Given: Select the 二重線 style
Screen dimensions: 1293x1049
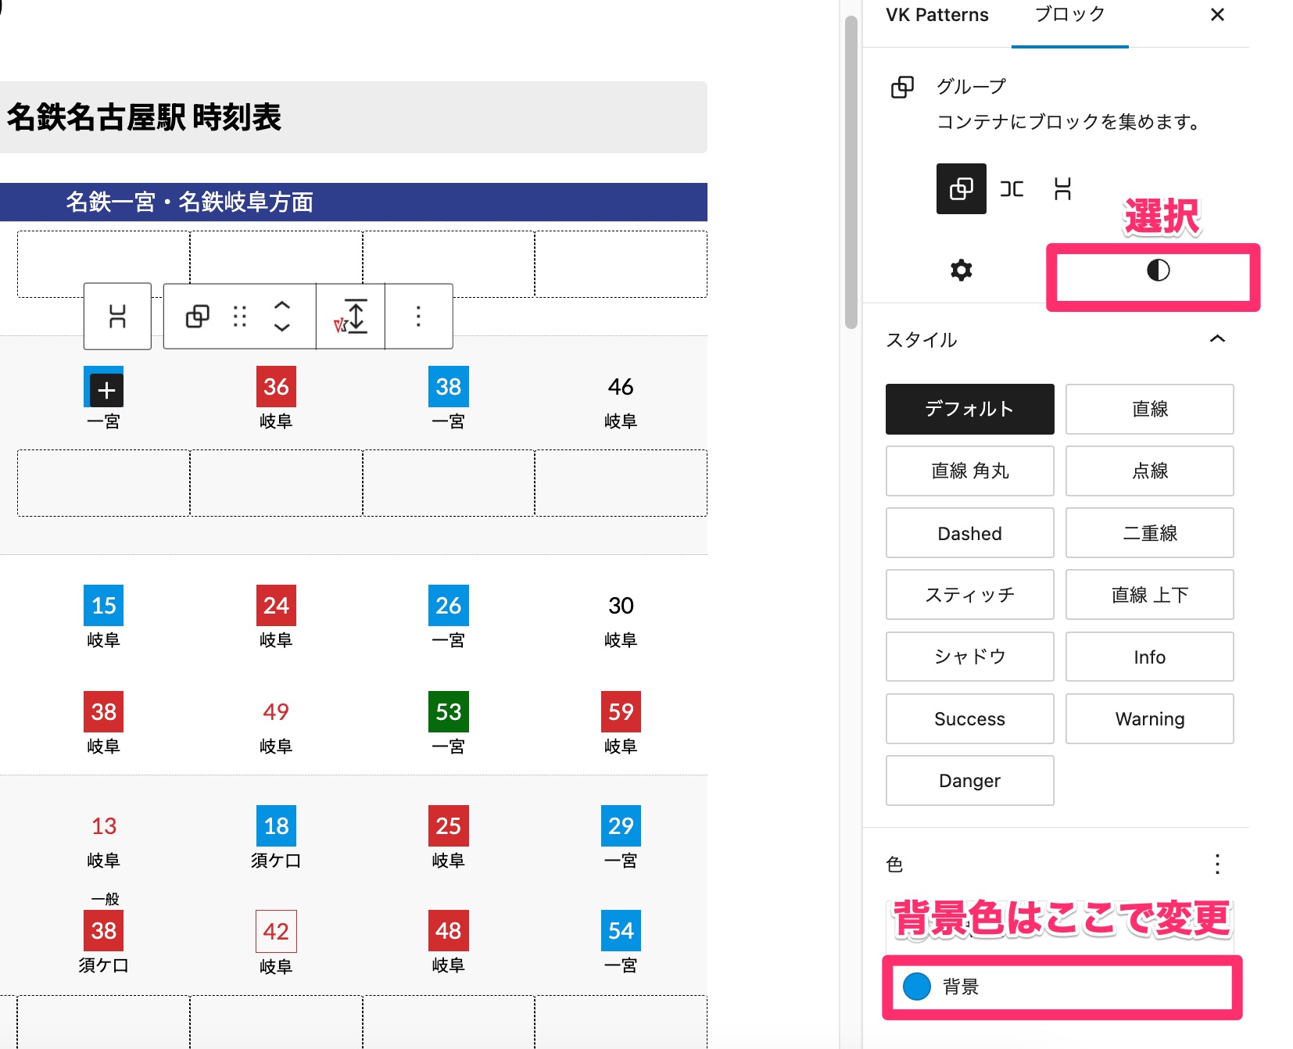Looking at the screenshot, I should coord(1149,533).
